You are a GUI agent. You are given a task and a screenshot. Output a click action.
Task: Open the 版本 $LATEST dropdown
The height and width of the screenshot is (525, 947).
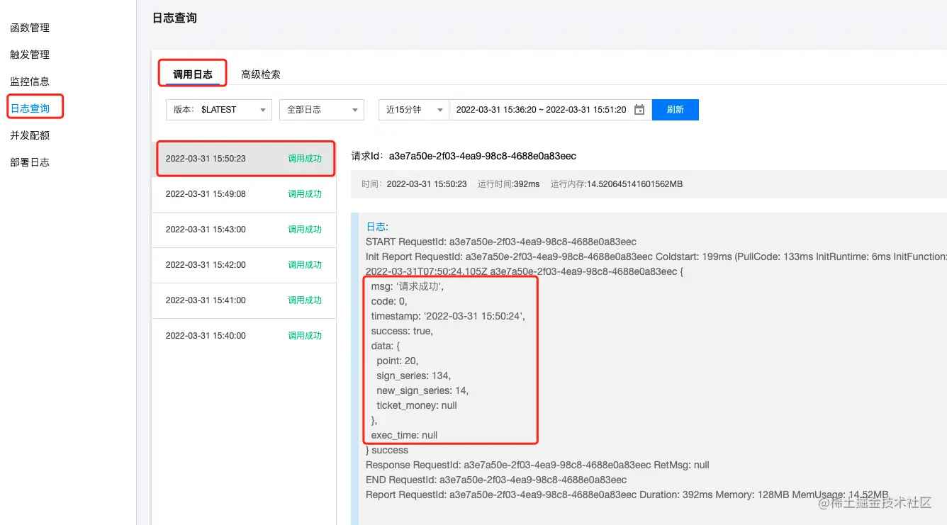coord(219,110)
